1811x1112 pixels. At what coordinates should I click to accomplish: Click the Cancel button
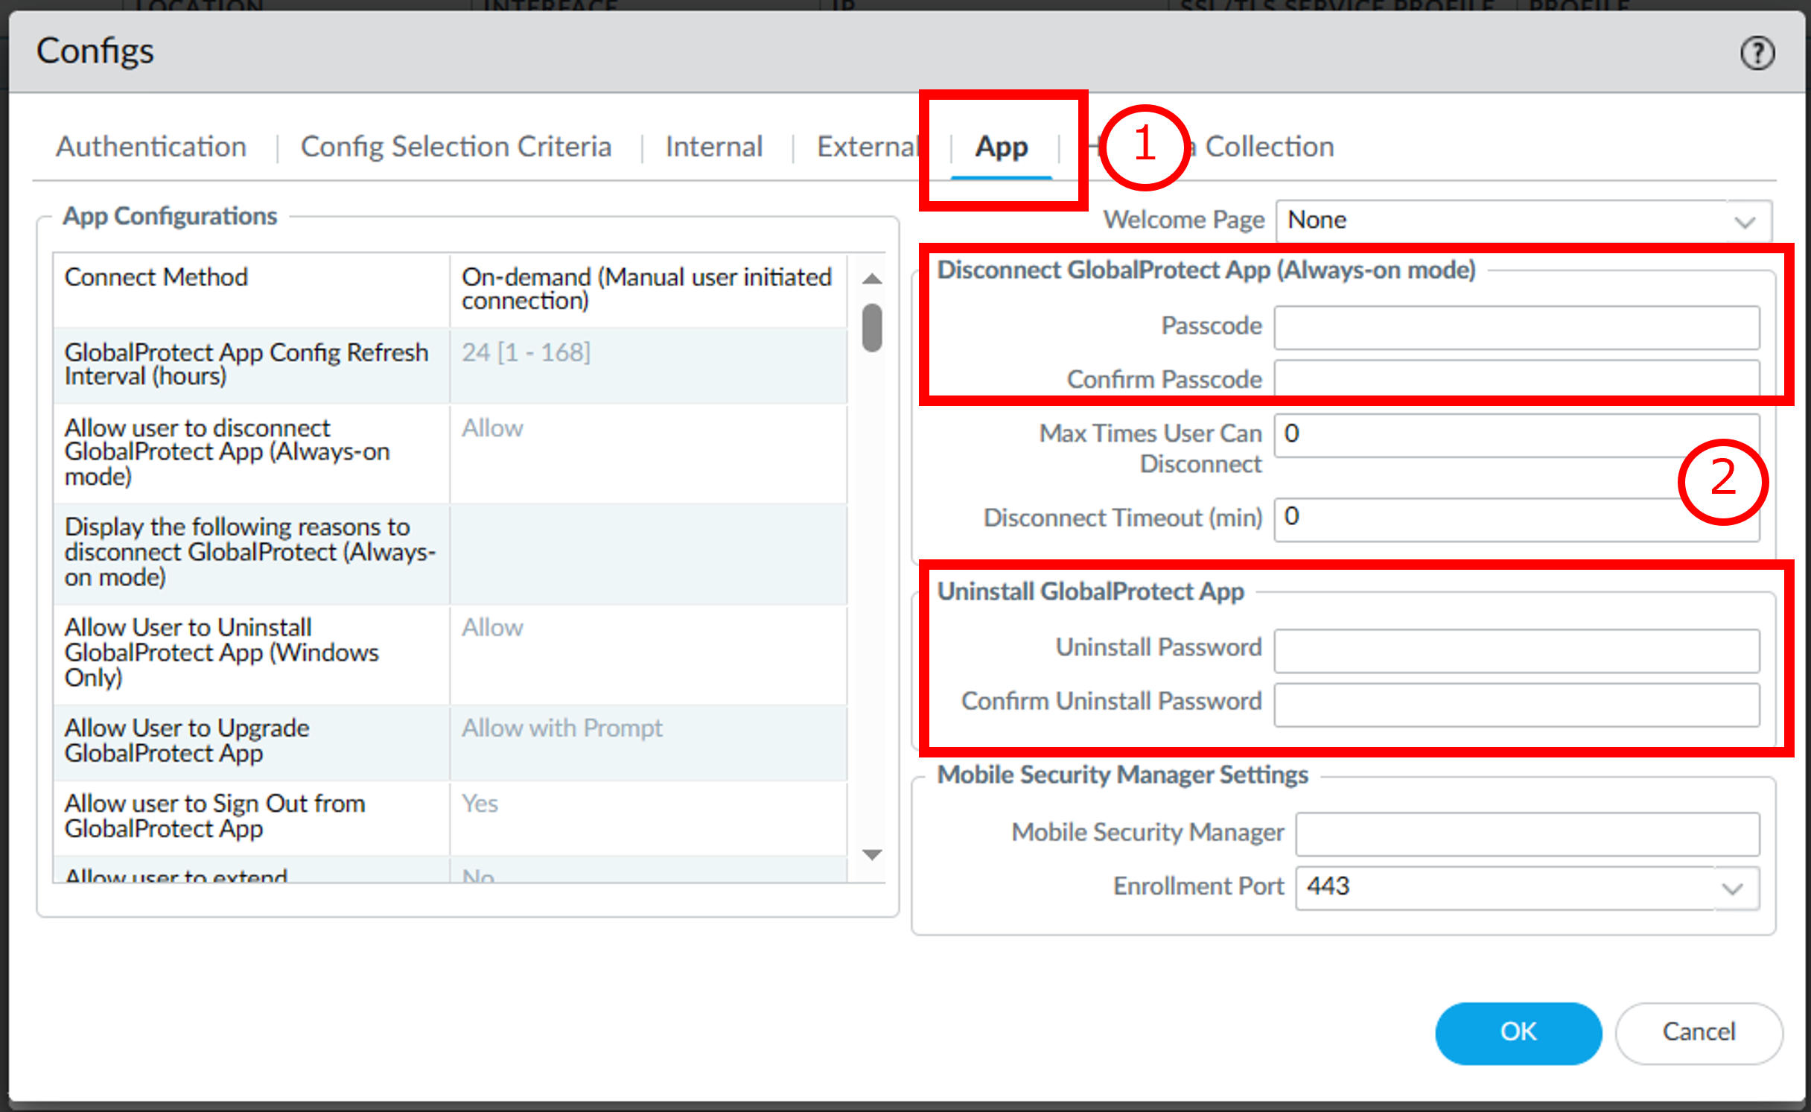tap(1699, 1032)
